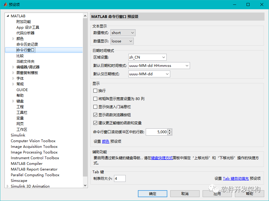This screenshot has height=201, width=269.
Task: Expand the 字体 tree node
Action: click(x=13, y=79)
